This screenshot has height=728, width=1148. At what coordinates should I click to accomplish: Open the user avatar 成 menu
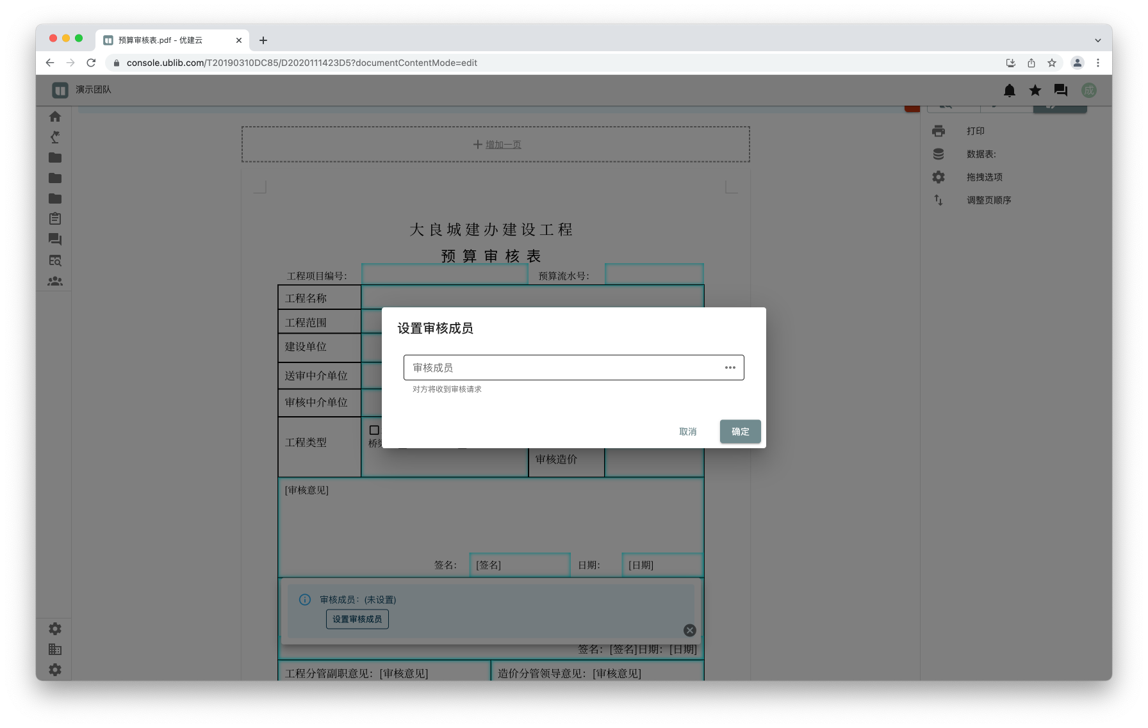coord(1089,90)
